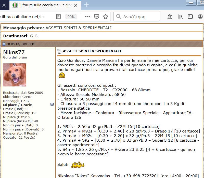Click list item 2 with Drago 17
This screenshot has width=204, height=178.
point(129,131)
